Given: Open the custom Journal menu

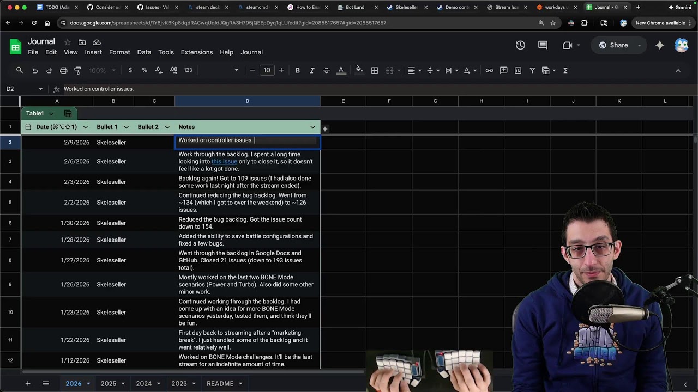Looking at the screenshot, I should 251,52.
